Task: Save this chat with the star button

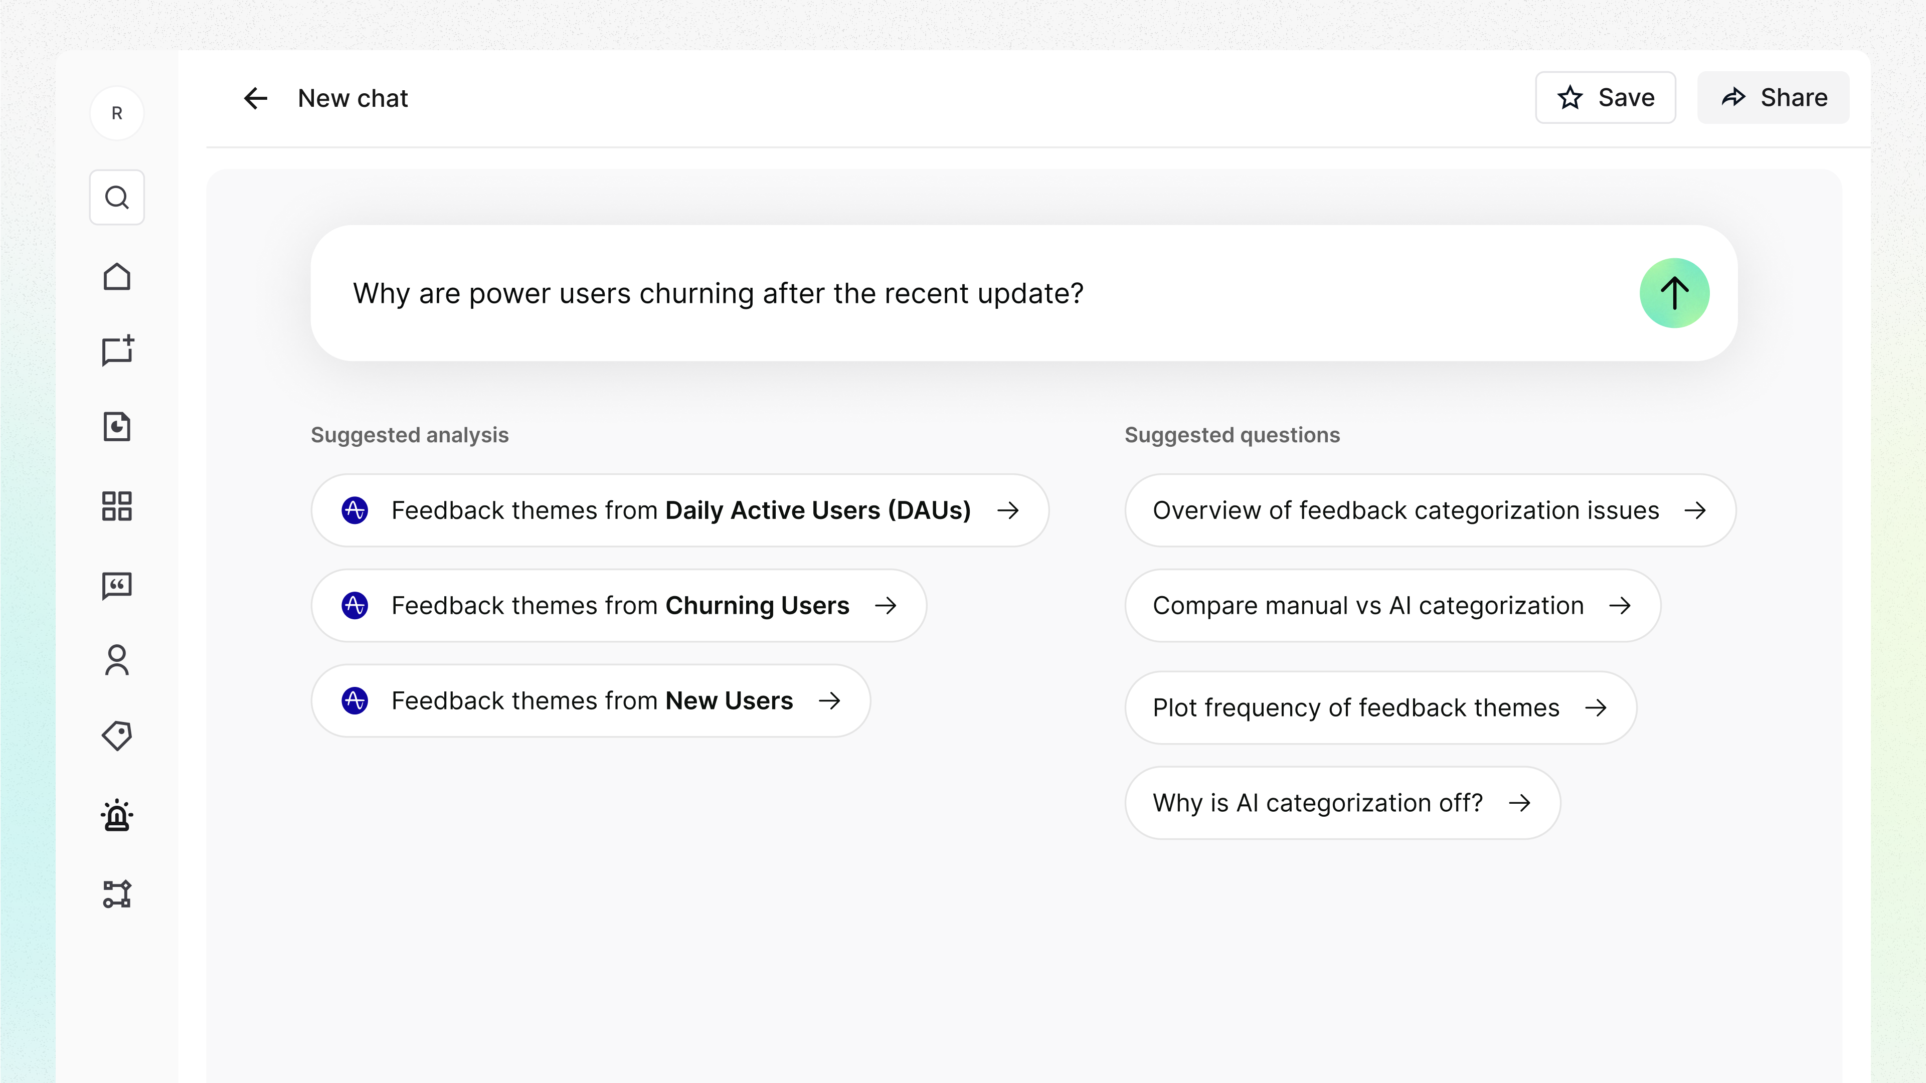Action: click(x=1605, y=98)
